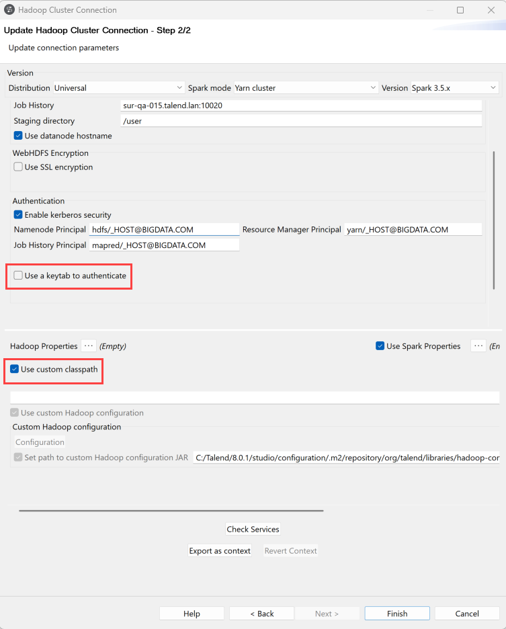Click the Check Services button
This screenshot has width=506, height=629.
click(x=253, y=529)
